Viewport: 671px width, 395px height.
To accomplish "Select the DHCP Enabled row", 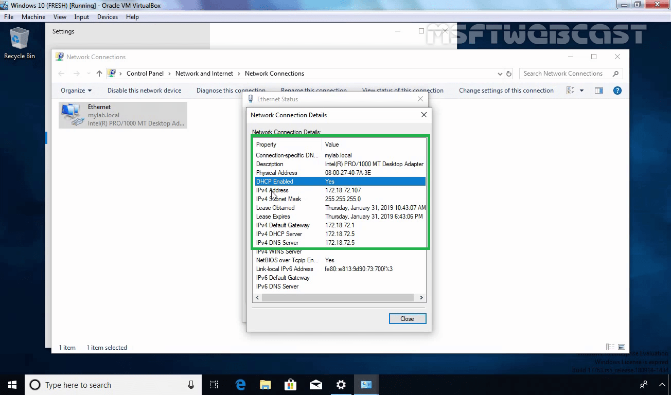I will pos(309,181).
